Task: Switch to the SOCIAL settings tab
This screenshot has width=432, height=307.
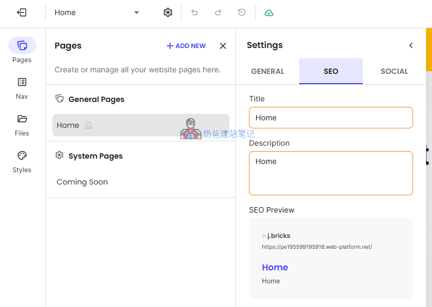Action: pyautogui.click(x=394, y=71)
